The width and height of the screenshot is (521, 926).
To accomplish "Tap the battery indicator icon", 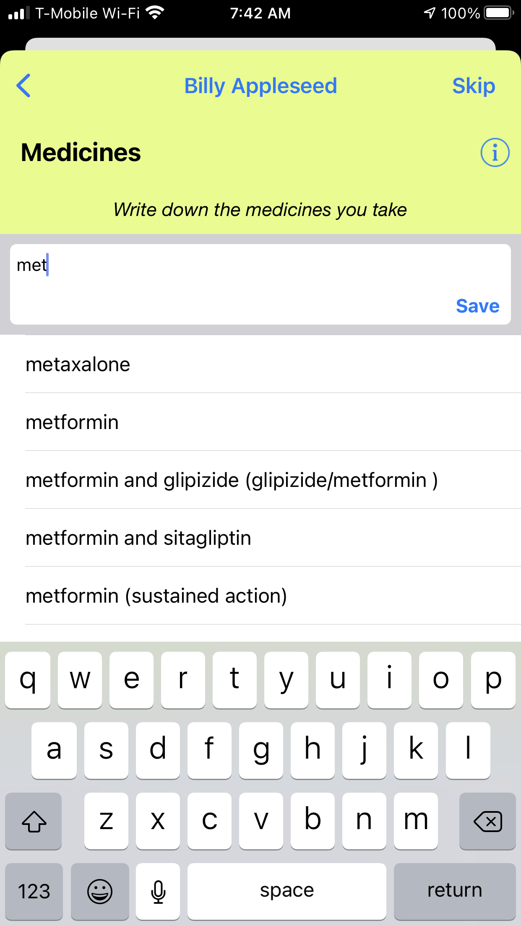I will [499, 13].
